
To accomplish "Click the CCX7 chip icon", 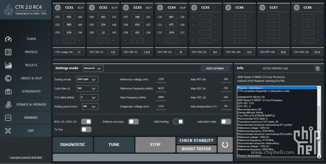I will [262, 8].
